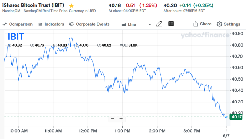The width and height of the screenshot is (246, 139).
Task: Click the gold star watchlist icon
Action: point(72,6)
